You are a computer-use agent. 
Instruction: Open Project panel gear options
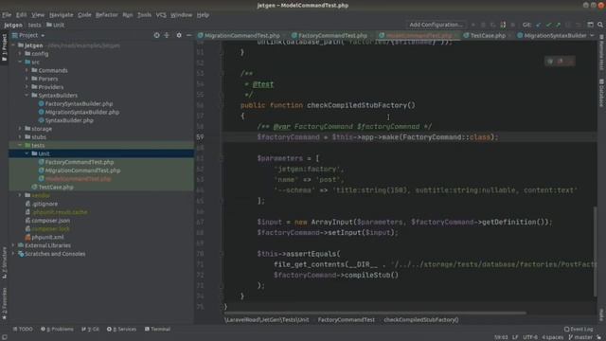click(179, 35)
